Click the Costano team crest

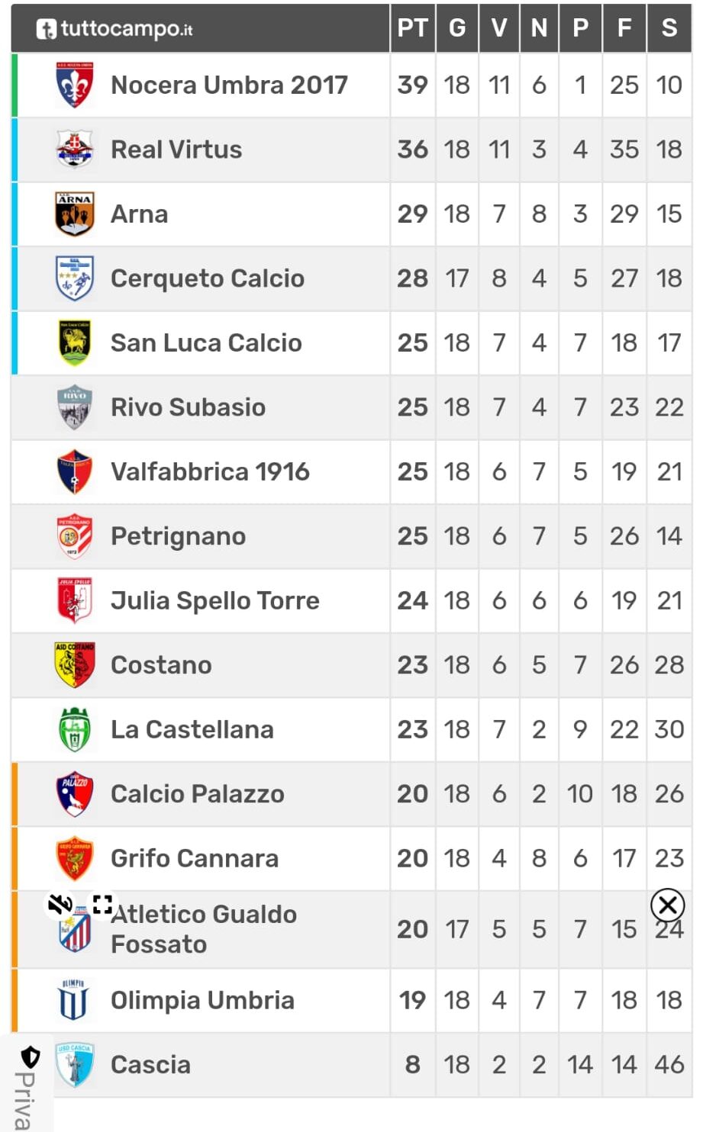pos(75,664)
